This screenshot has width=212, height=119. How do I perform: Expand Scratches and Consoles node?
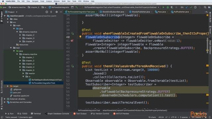pyautogui.click(x=5, y=102)
